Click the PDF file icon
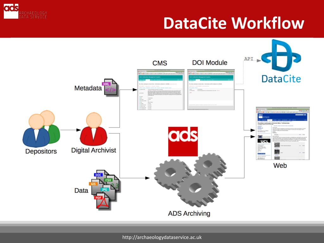Image resolution: width=324 pixels, height=243 pixels. [103, 201]
